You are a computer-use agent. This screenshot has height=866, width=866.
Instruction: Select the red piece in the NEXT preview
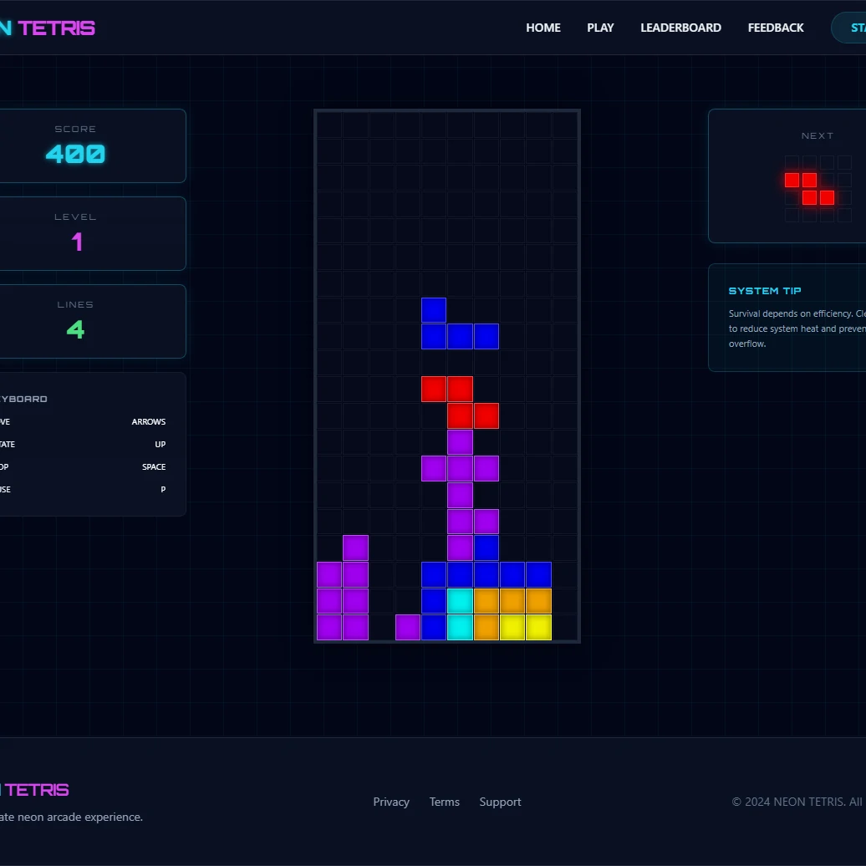tap(807, 187)
